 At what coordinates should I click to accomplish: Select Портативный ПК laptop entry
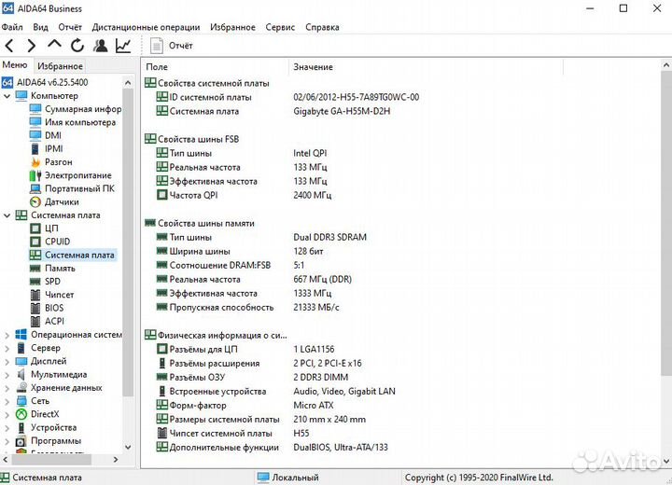click(x=72, y=188)
